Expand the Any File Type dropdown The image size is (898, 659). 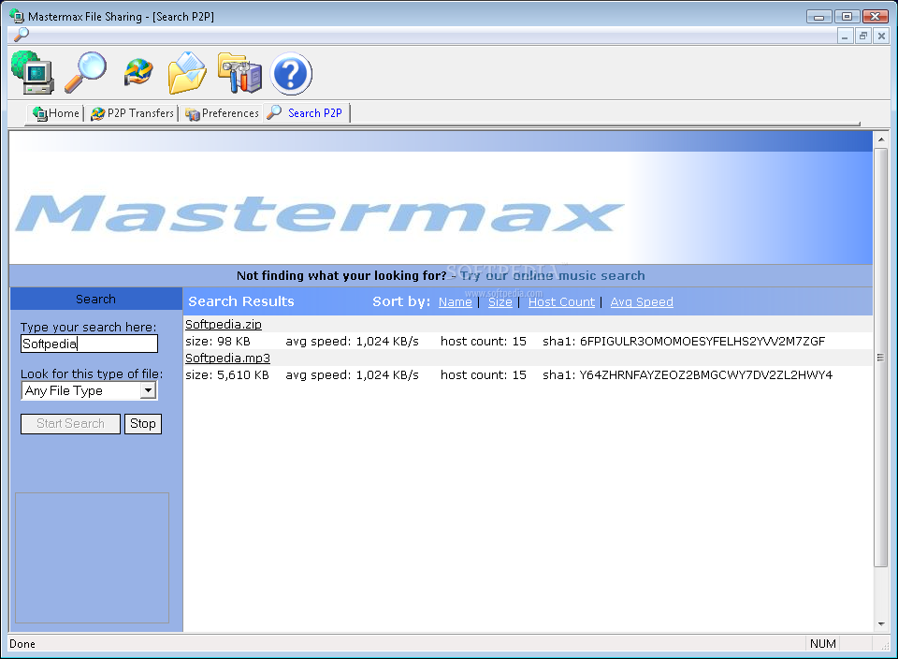pyautogui.click(x=149, y=391)
